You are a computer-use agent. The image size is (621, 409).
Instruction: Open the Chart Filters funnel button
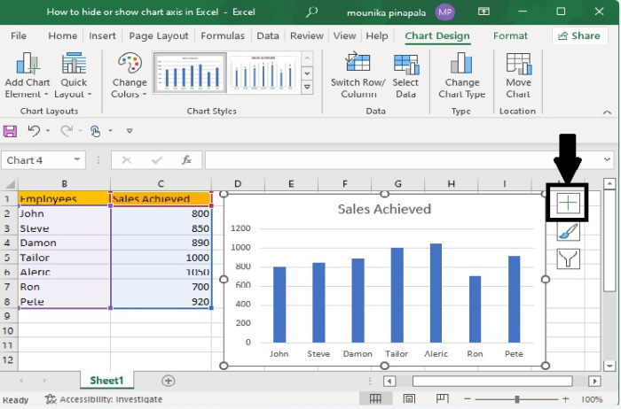tap(569, 259)
